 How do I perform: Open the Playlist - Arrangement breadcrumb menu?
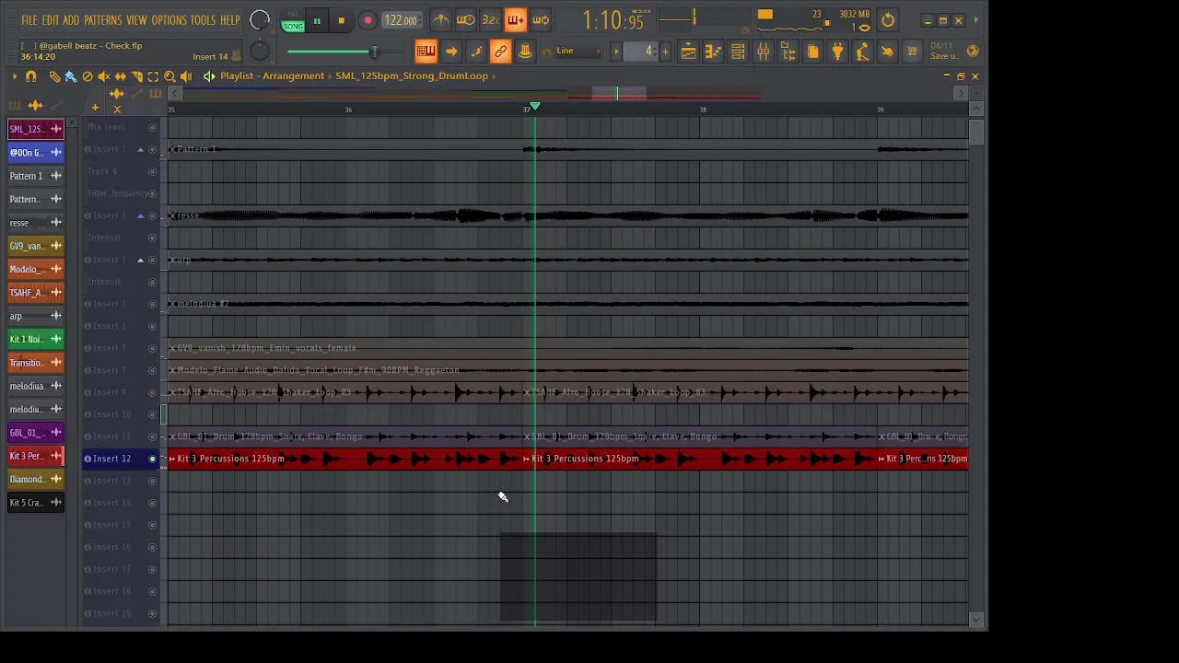point(272,76)
